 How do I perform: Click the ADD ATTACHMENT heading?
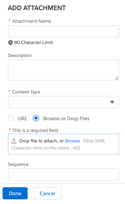[x=37, y=8]
